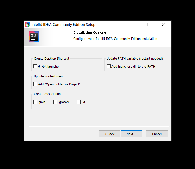Viewport: 195px width, 169px height.
Task: Click the IntelliJ icon in title bar
Action: tap(28, 24)
